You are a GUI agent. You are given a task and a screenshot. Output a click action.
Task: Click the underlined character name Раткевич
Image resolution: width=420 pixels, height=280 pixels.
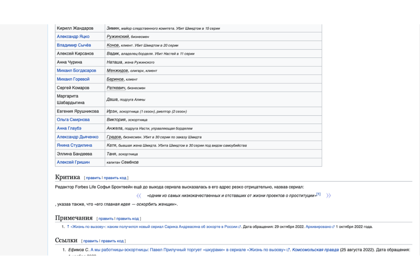(116, 87)
